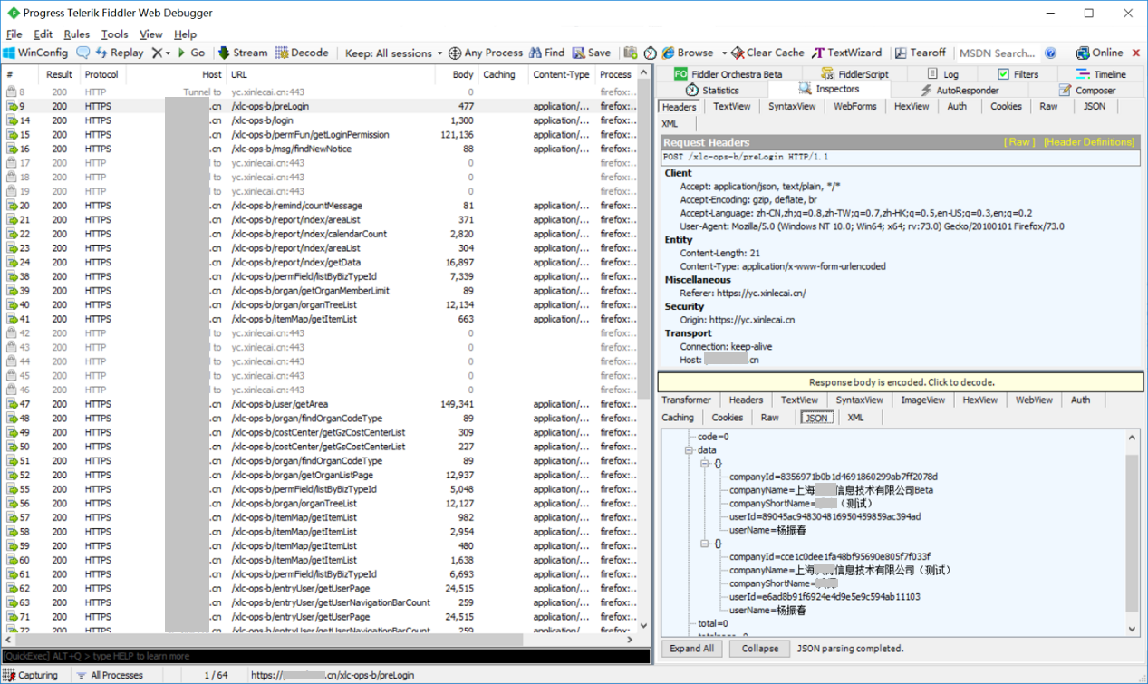Image resolution: width=1148 pixels, height=684 pixels.
Task: Switch to the FiddlerScript tab
Action: (x=854, y=74)
